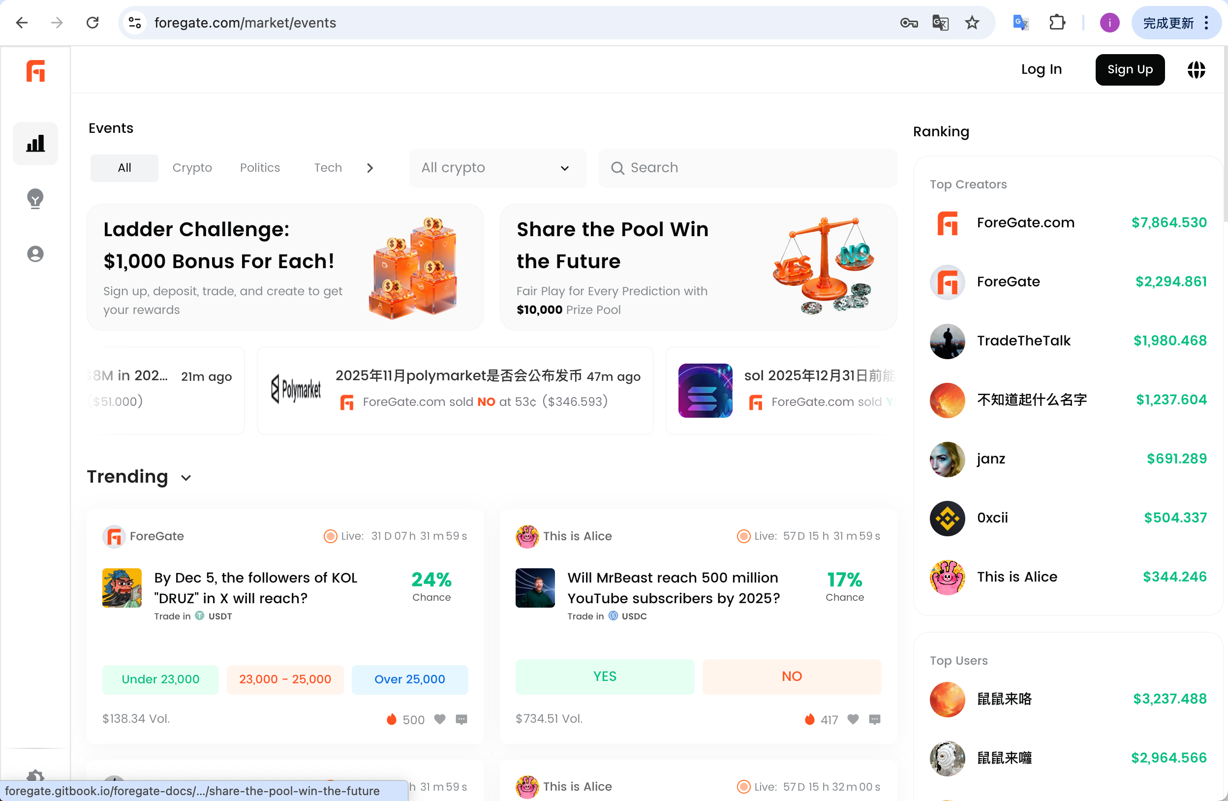Viewport: 1228px width, 801px height.
Task: Click the Polymarket icon in the news ticker
Action: click(296, 390)
